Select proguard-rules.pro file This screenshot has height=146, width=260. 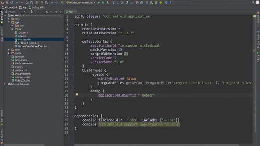27,43
